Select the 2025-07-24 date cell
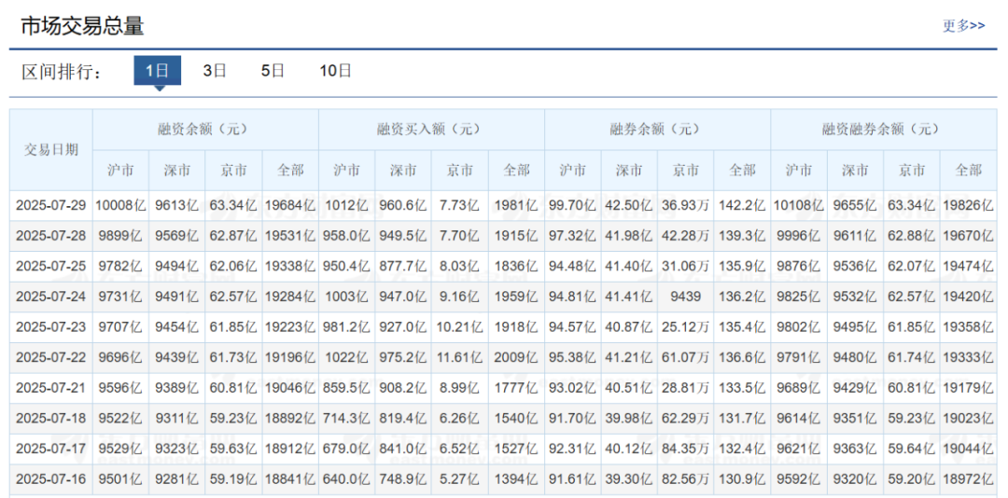 (x=51, y=297)
